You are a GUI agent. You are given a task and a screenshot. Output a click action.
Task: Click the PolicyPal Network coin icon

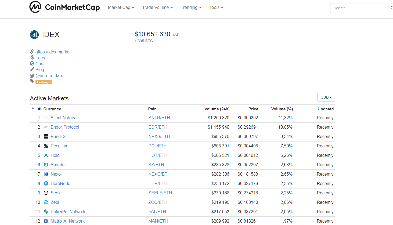point(46,212)
